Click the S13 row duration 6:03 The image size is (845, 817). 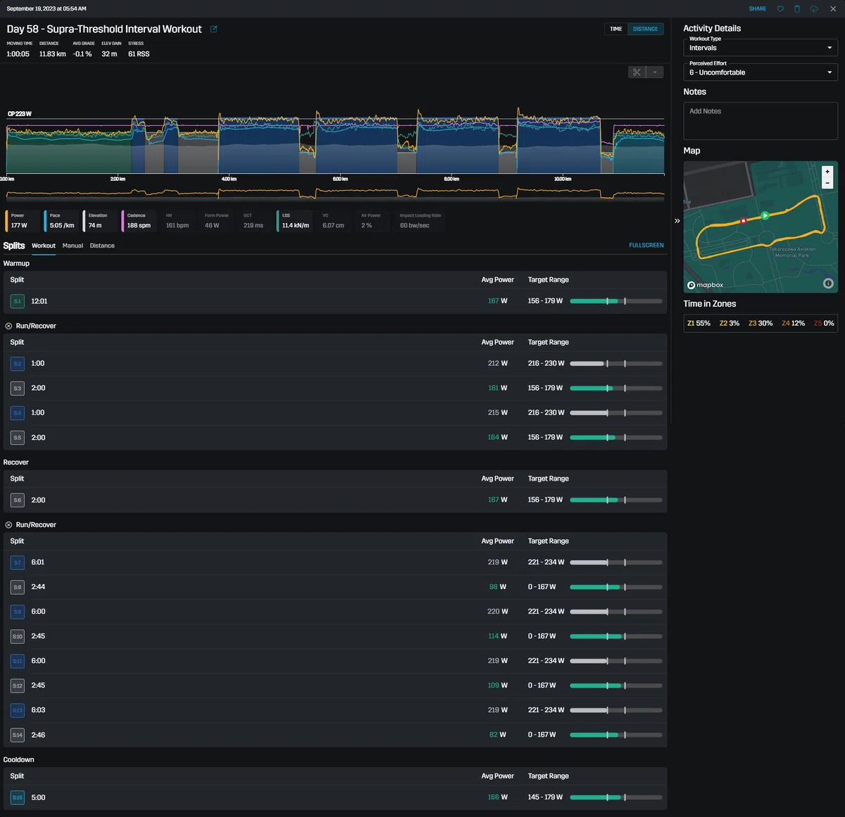(38, 710)
